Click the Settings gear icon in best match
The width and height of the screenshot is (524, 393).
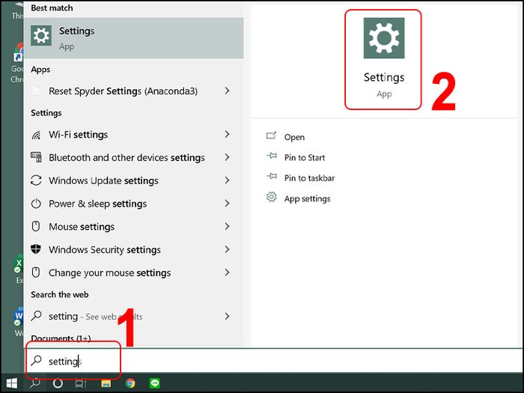coord(41,35)
